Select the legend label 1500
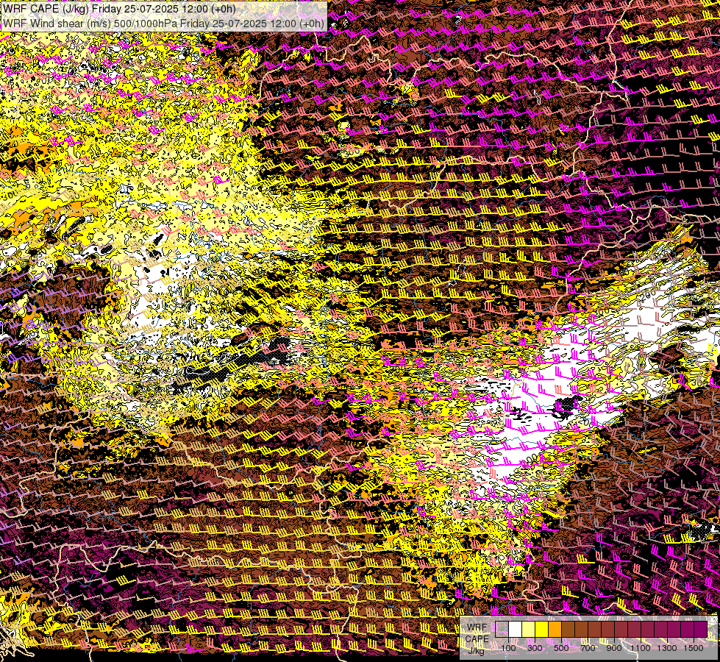The width and height of the screenshot is (720, 662). click(694, 648)
